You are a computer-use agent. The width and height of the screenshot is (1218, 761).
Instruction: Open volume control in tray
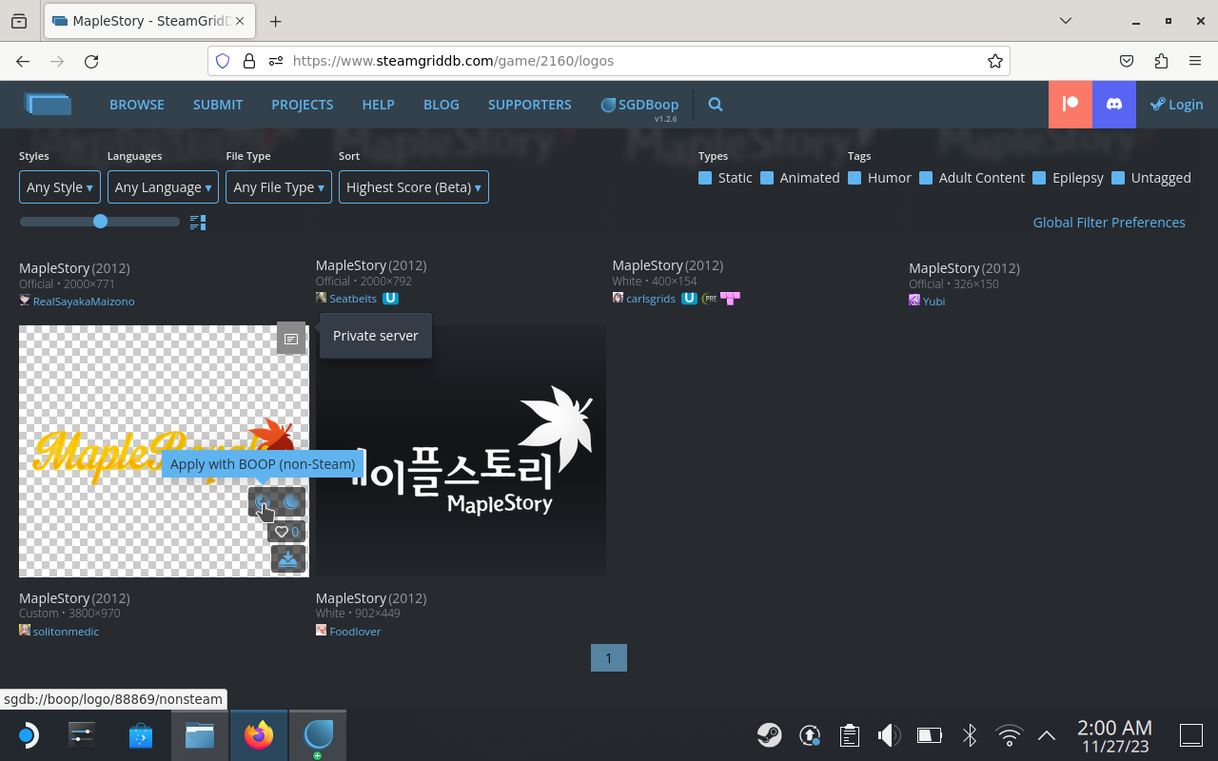(x=889, y=734)
